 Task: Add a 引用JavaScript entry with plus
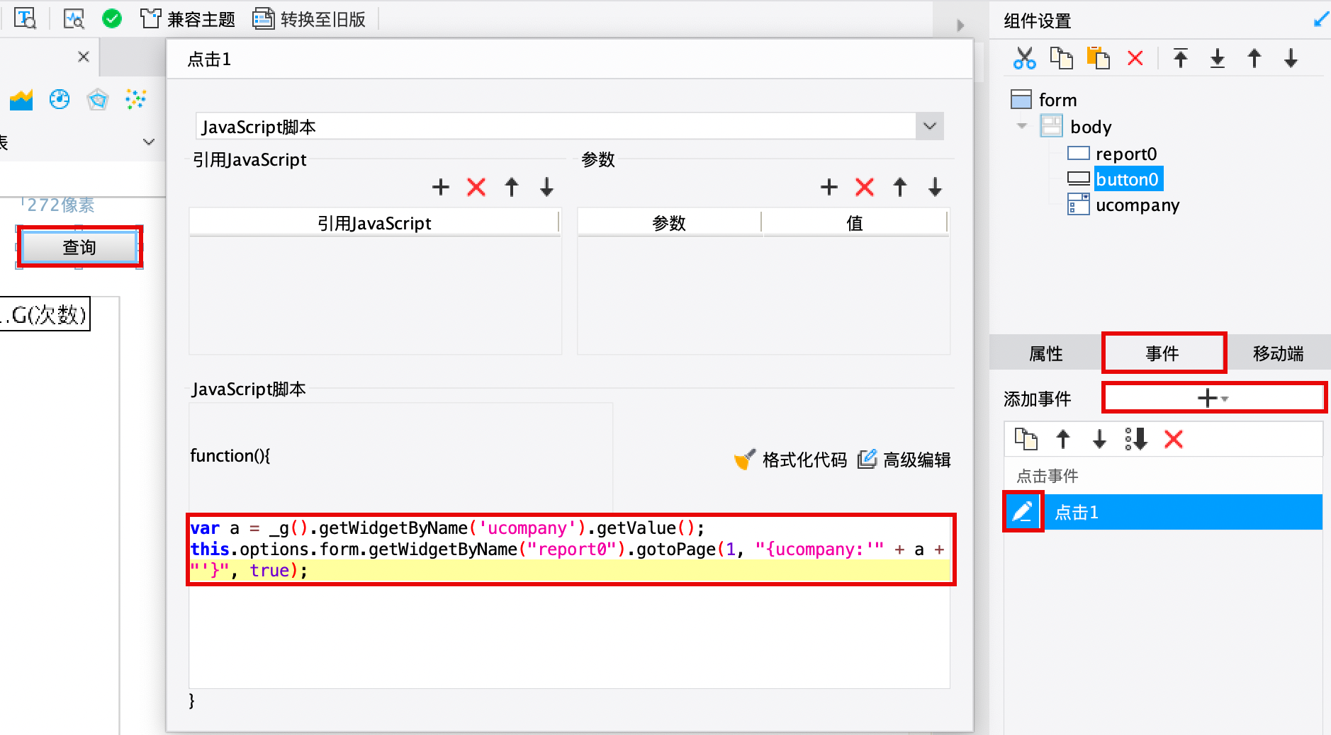[441, 187]
